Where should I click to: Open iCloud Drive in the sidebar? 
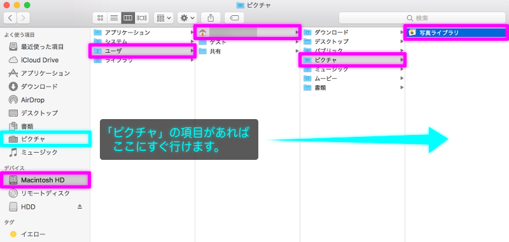(x=45, y=60)
